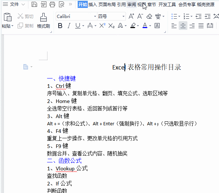Open the clipboard pane dialog launcher
This screenshot has height=193, width=219.
51,32
